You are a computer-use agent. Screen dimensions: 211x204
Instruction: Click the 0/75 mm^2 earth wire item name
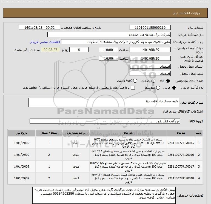click(x=128, y=143)
